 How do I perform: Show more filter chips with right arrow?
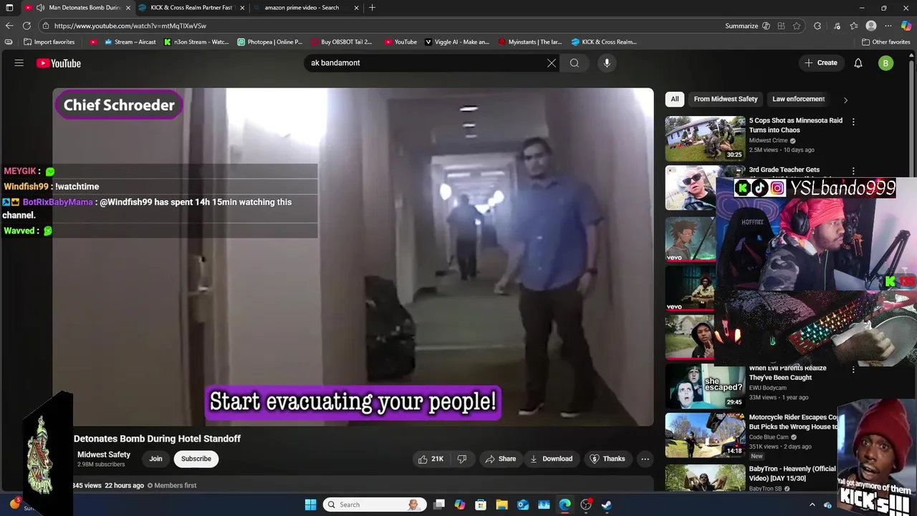pyautogui.click(x=845, y=100)
